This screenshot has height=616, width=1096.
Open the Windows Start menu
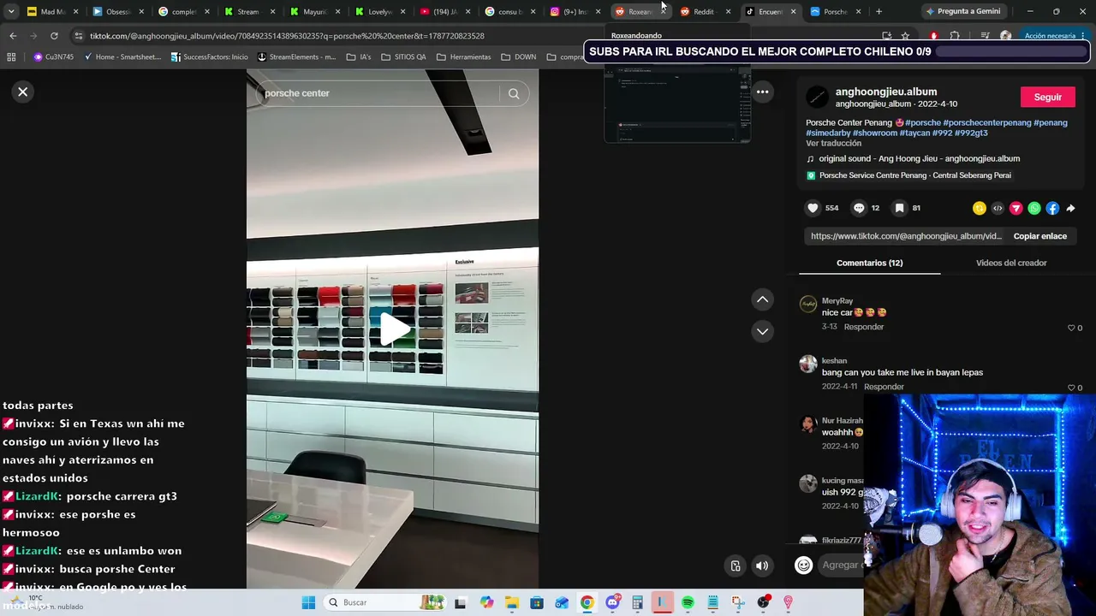pyautogui.click(x=308, y=602)
